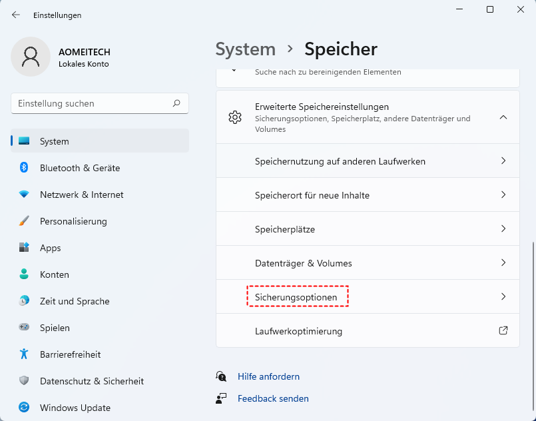The image size is (536, 421).
Task: Open Spielen settings page
Action: tap(55, 328)
